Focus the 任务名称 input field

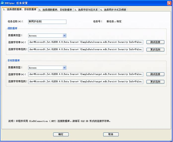(47, 22)
